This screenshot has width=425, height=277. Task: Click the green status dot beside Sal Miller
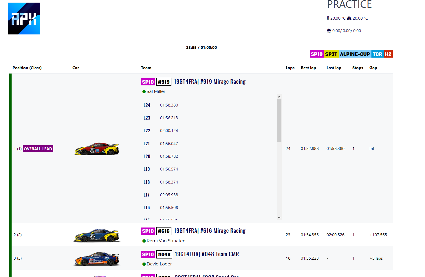click(144, 92)
